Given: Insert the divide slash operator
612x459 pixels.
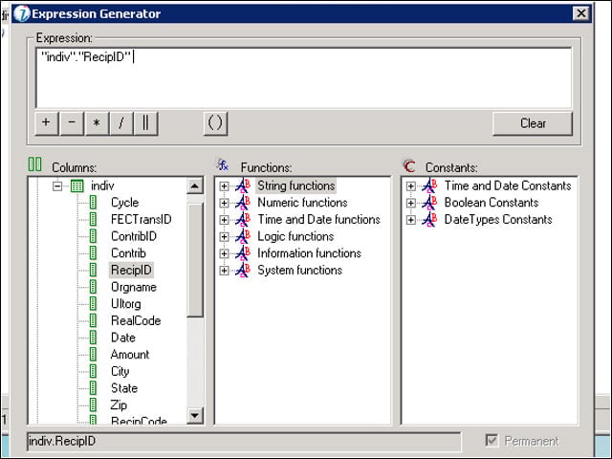Looking at the screenshot, I should pos(121,123).
